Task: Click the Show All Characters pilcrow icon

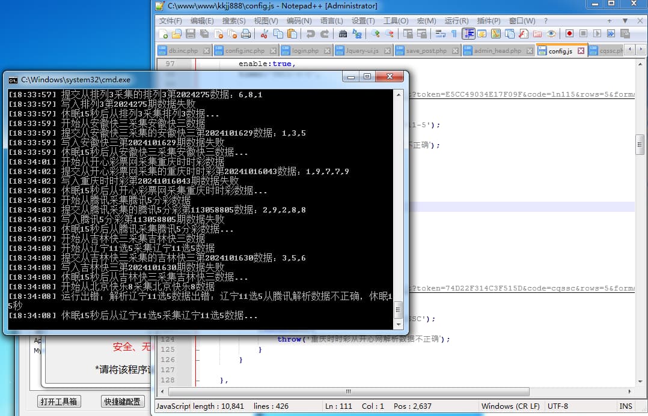Action: 454,34
